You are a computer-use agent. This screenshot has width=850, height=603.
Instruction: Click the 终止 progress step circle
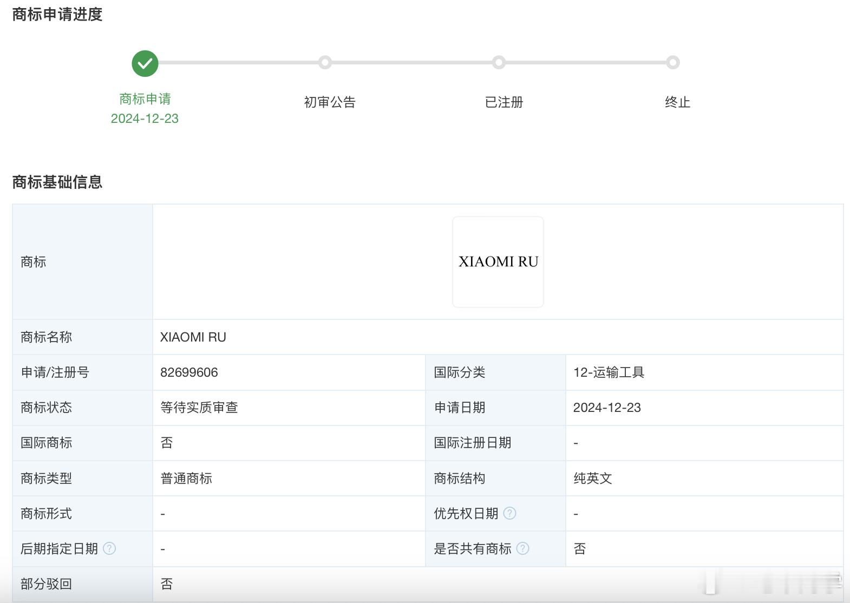tap(673, 63)
